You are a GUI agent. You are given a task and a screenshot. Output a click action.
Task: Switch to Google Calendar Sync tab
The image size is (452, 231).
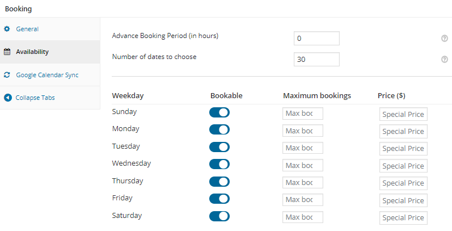click(x=47, y=74)
